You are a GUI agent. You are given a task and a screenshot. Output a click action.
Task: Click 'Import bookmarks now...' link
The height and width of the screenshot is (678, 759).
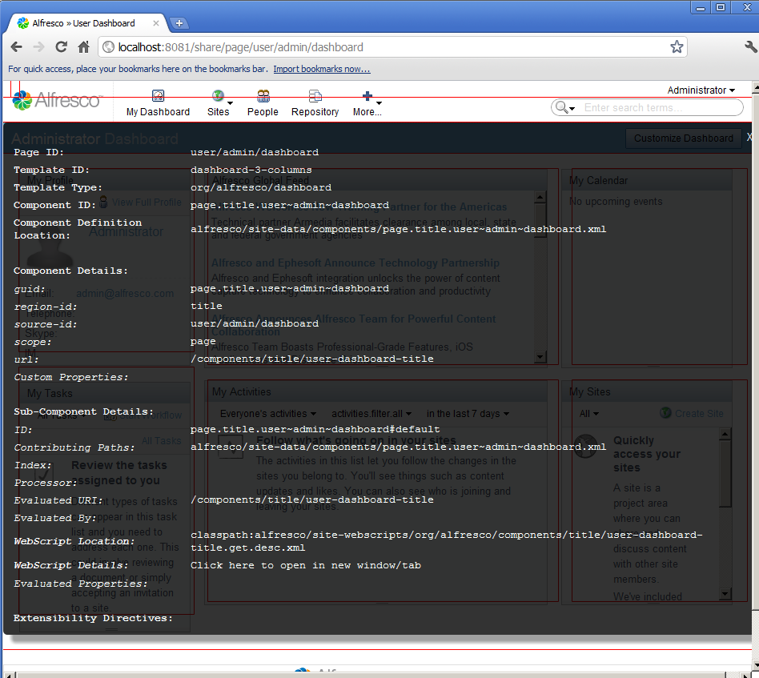click(x=322, y=69)
